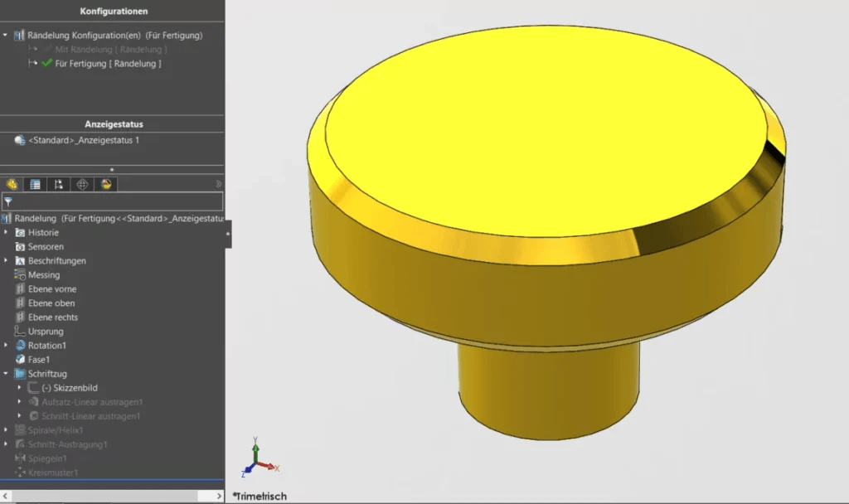The image size is (849, 504).
Task: Click the green checkmark beside Für Fertigung
Action: click(x=46, y=63)
